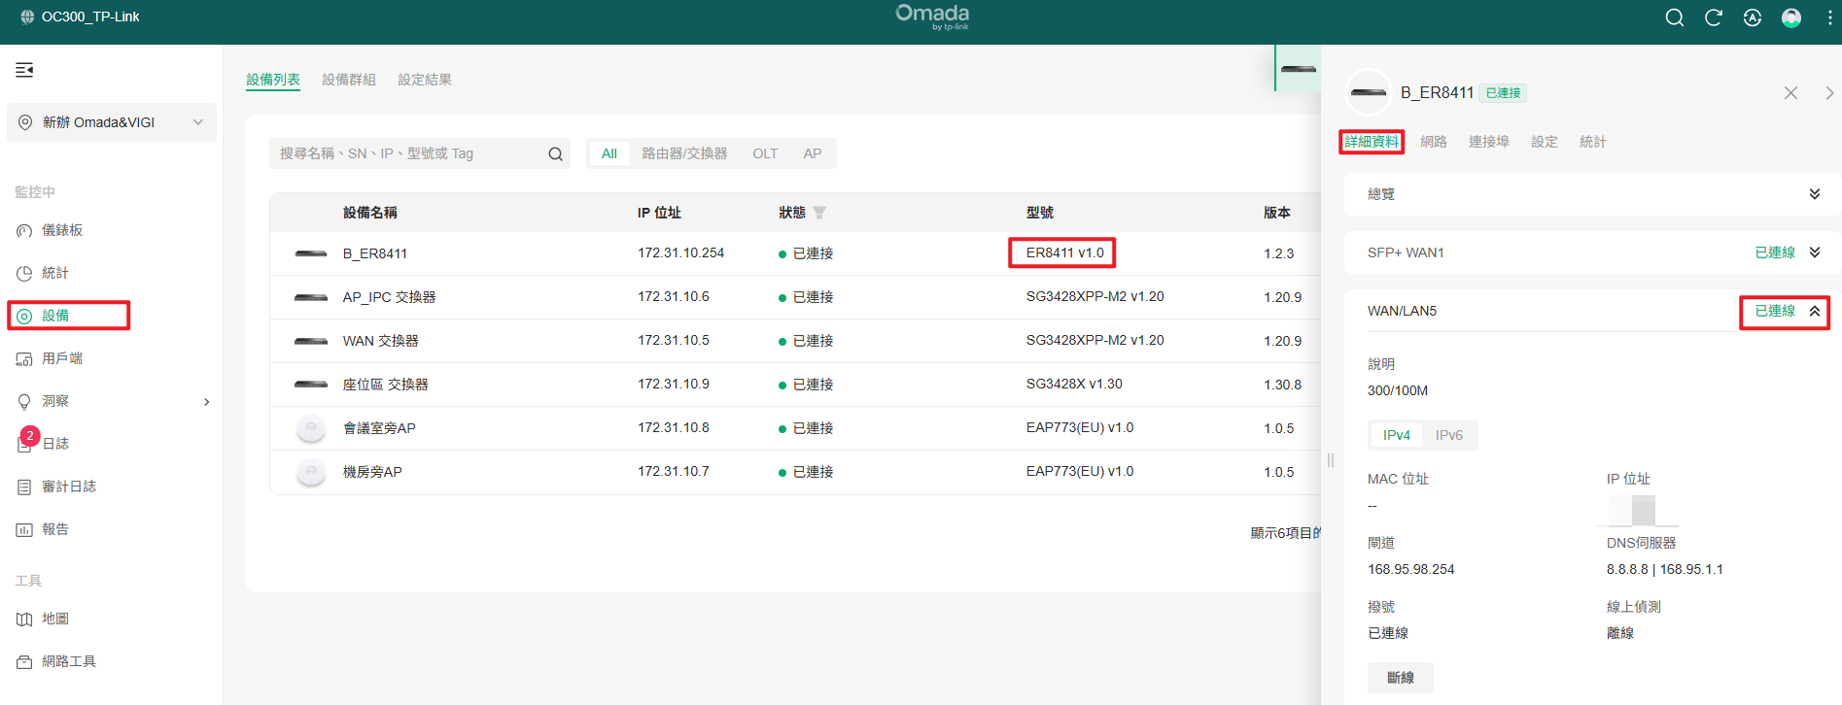Image resolution: width=1842 pixels, height=705 pixels.
Task: Click the EAP773(EU) v1.0 model for 會議室AP
Action: tap(1080, 427)
